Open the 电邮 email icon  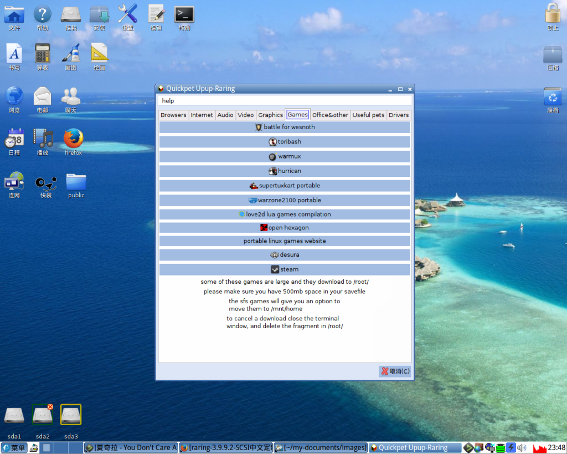[x=42, y=96]
